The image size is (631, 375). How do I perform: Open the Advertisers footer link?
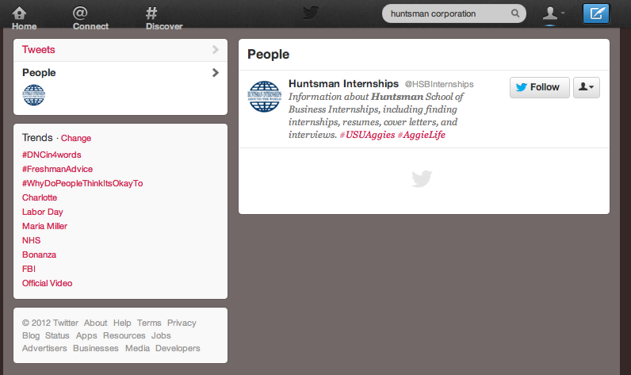(44, 349)
